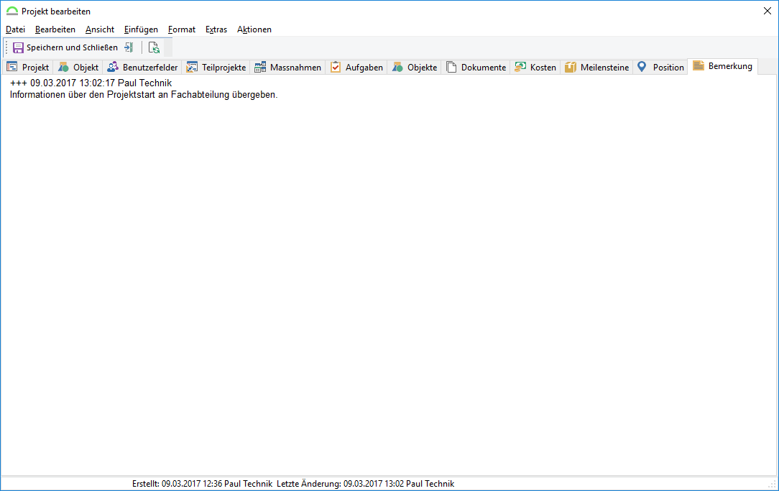Select the Bemerkung tab
Screen dimensions: 779x491
(x=723, y=66)
